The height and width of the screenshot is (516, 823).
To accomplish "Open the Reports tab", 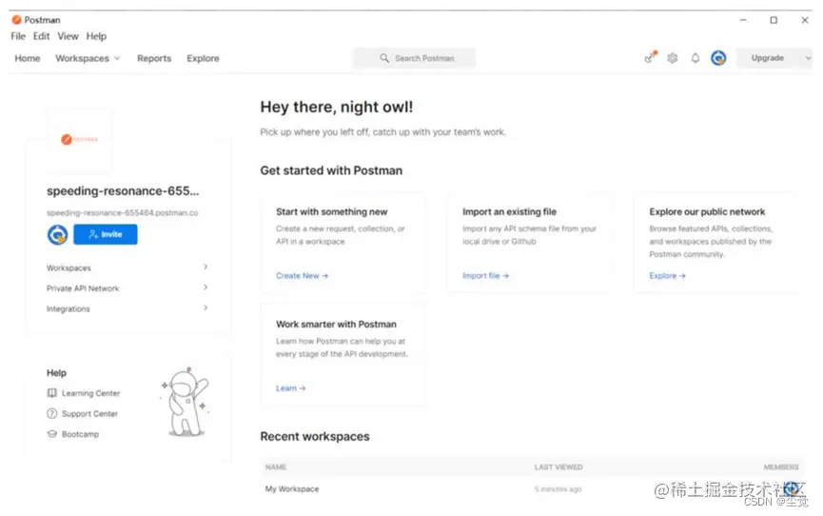I will [154, 58].
